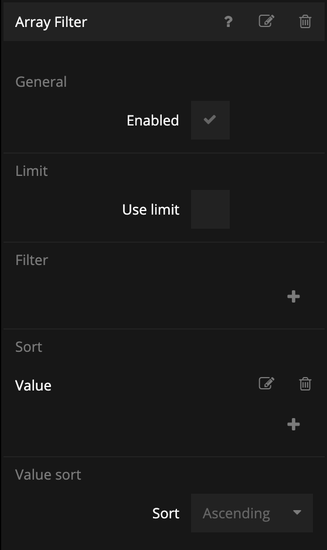The width and height of the screenshot is (327, 550).
Task: Add a new filter condition
Action: (294, 297)
